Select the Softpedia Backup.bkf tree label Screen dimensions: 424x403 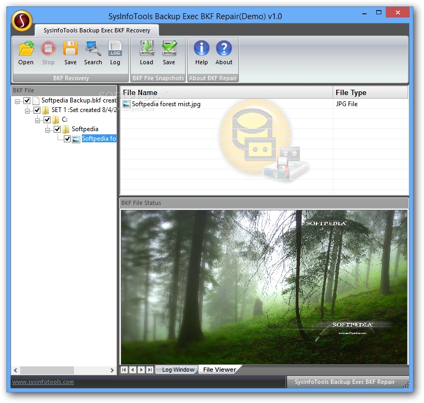79,101
